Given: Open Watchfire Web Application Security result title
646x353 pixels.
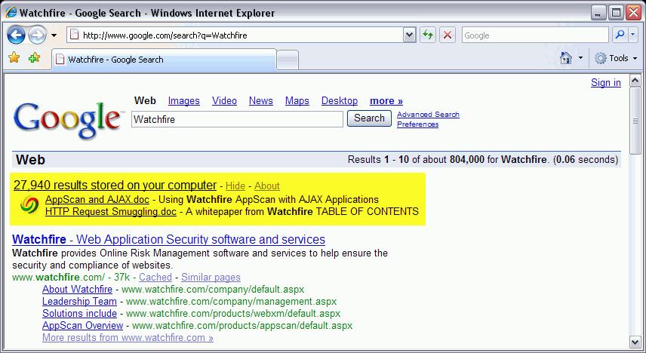Looking at the screenshot, I should tap(168, 239).
